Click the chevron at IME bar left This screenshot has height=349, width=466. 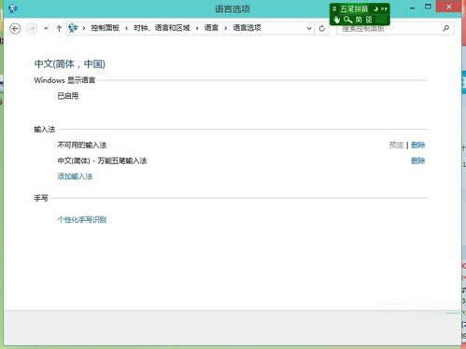coord(334,8)
